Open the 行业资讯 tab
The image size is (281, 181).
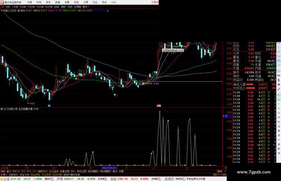(46, 175)
